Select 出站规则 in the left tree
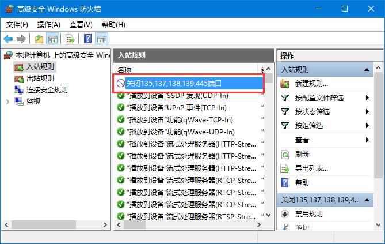This screenshot has height=244, width=385. point(40,78)
